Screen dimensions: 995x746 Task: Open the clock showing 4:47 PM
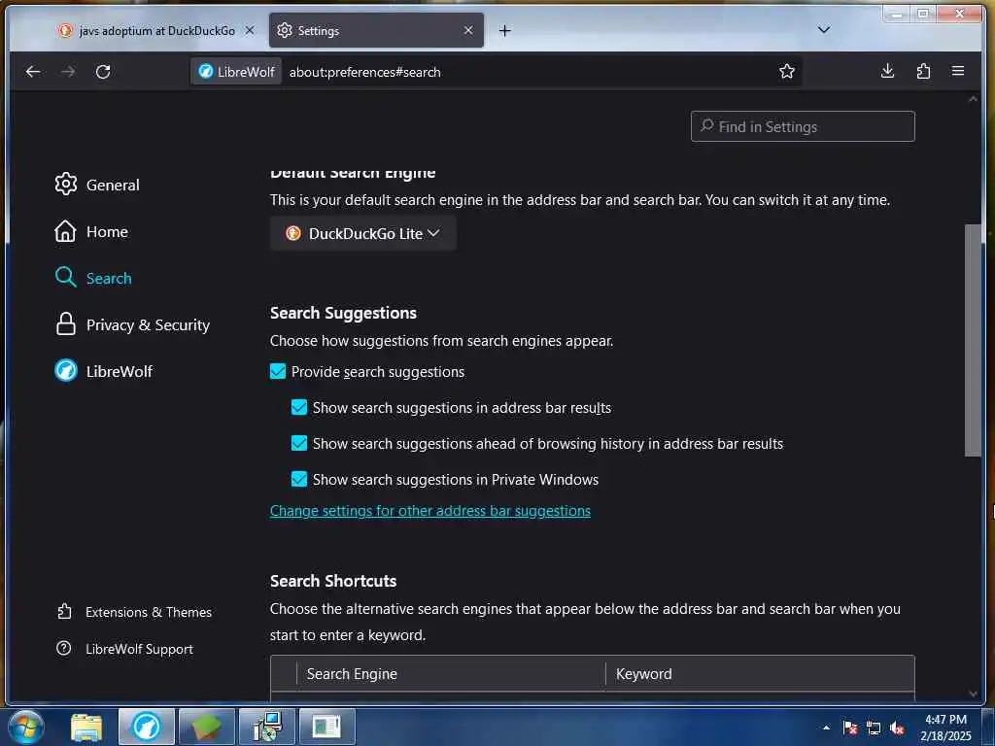click(945, 728)
